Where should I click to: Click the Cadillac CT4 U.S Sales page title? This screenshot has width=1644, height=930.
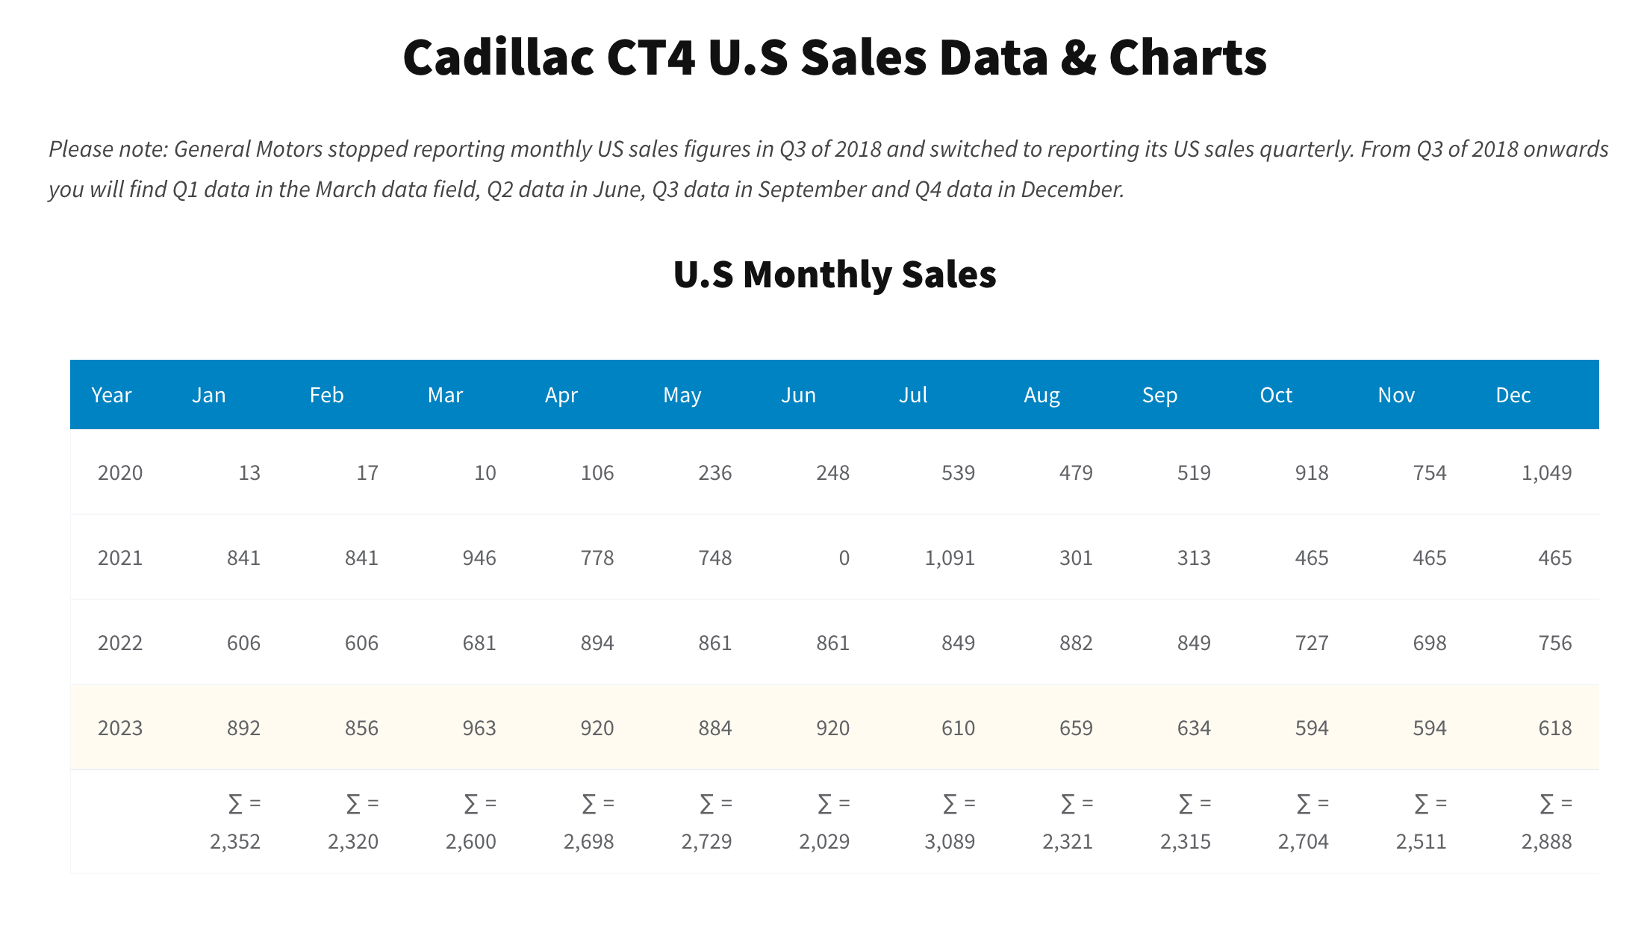coord(835,57)
